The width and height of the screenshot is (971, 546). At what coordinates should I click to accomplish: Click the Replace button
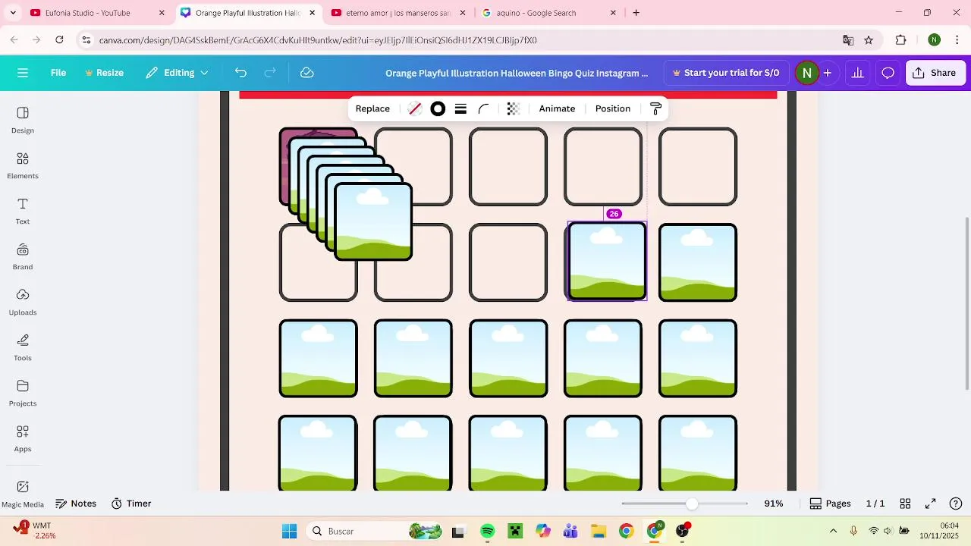tap(372, 108)
